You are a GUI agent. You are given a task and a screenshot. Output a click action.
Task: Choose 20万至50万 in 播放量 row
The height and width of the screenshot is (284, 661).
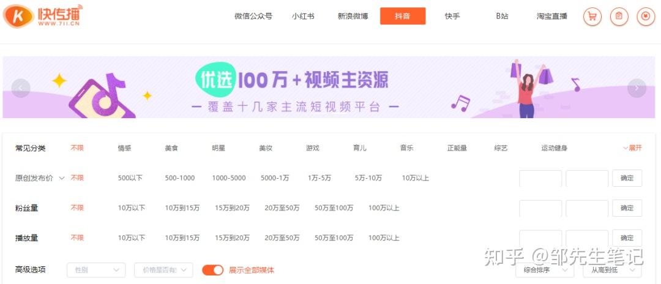pyautogui.click(x=282, y=237)
